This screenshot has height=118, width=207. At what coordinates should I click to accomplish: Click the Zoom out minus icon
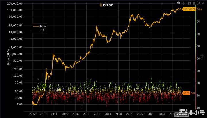(x=194, y=3)
